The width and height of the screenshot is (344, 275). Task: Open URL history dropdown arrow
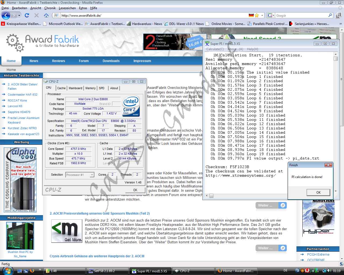[262, 15]
